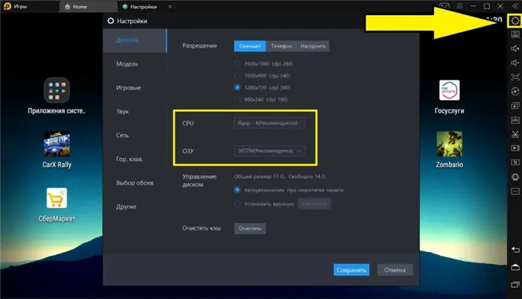Click the operation recorder icon below video
The image size is (522, 299).
[x=515, y=163]
